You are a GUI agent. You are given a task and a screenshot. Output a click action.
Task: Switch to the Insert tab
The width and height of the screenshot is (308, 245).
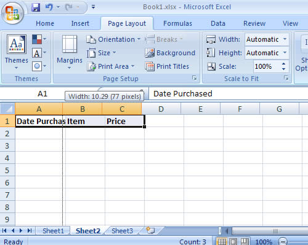80,23
